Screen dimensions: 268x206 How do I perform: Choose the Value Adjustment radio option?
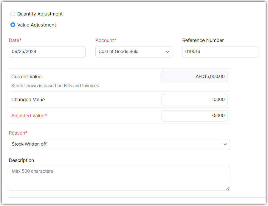(13, 25)
